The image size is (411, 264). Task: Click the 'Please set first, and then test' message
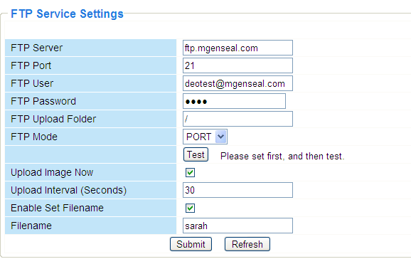click(282, 156)
